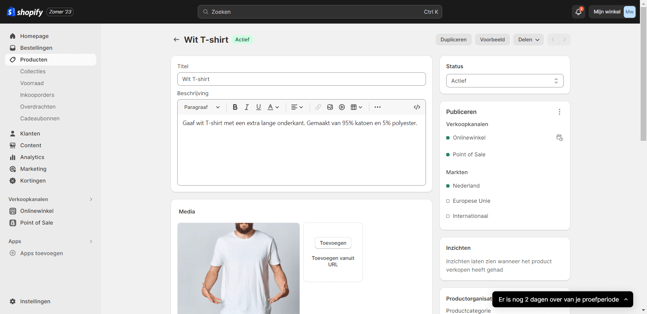Open the text color picker
Screen dimensions: 647x314
coord(273,107)
